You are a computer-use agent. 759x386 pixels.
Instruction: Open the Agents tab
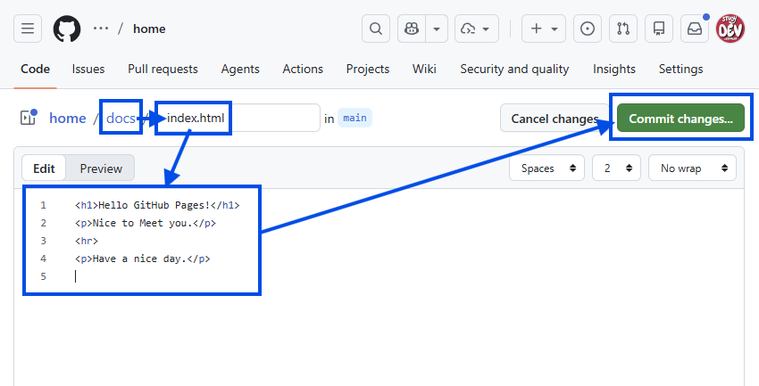pos(240,69)
